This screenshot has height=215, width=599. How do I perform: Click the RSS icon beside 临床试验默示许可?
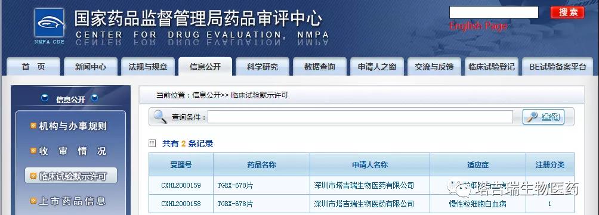click(33, 176)
